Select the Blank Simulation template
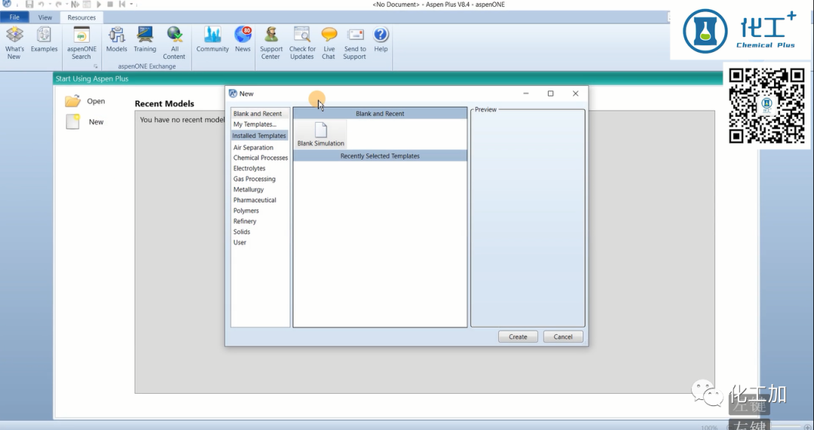This screenshot has height=430, width=814. [321, 133]
